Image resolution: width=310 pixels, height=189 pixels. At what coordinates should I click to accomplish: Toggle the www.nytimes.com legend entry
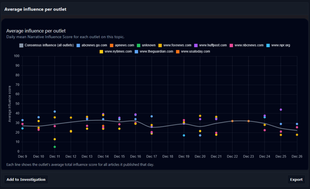101,51
